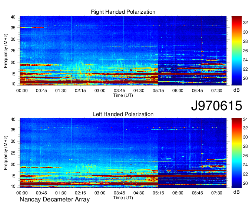Click "04:30" time tick of Right Handed plot
252x204 pixels.
pyautogui.click(x=139, y=91)
